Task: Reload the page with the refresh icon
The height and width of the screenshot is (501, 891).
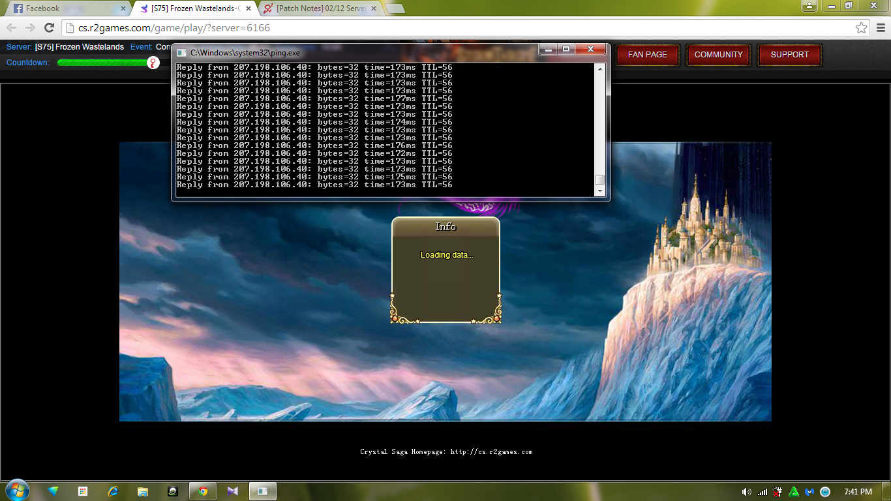Action: coord(49,28)
